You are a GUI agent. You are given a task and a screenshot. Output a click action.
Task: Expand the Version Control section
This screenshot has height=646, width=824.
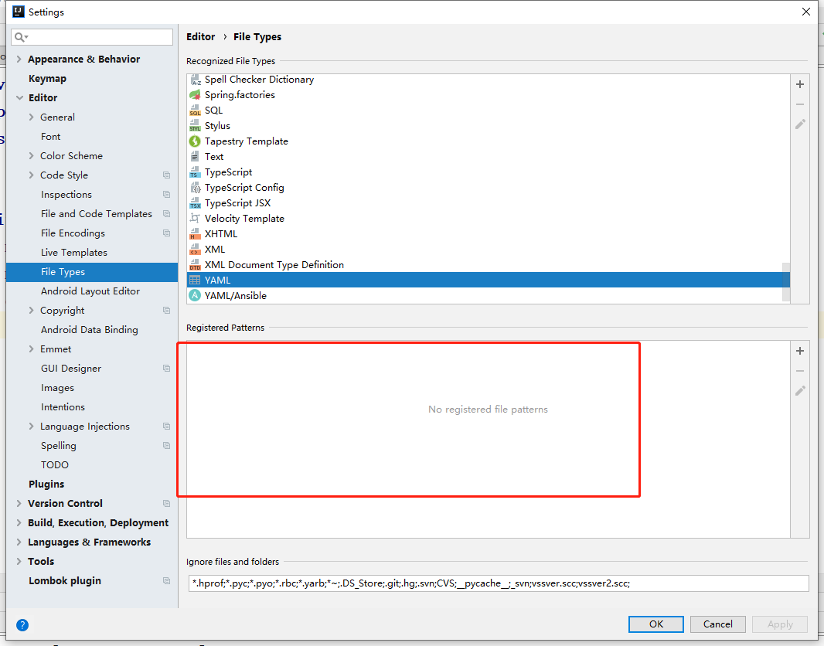tap(19, 504)
